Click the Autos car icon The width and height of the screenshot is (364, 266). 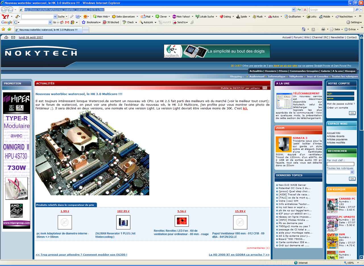[270, 16]
